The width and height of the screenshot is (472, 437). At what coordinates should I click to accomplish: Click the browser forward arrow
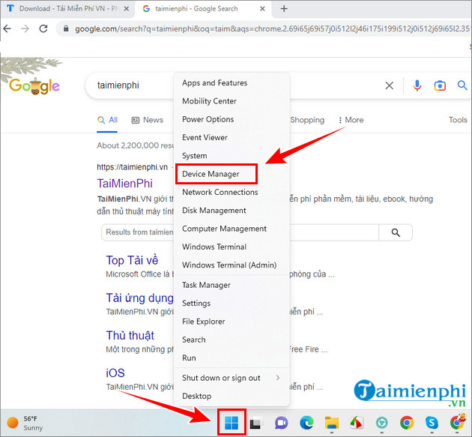(x=25, y=28)
